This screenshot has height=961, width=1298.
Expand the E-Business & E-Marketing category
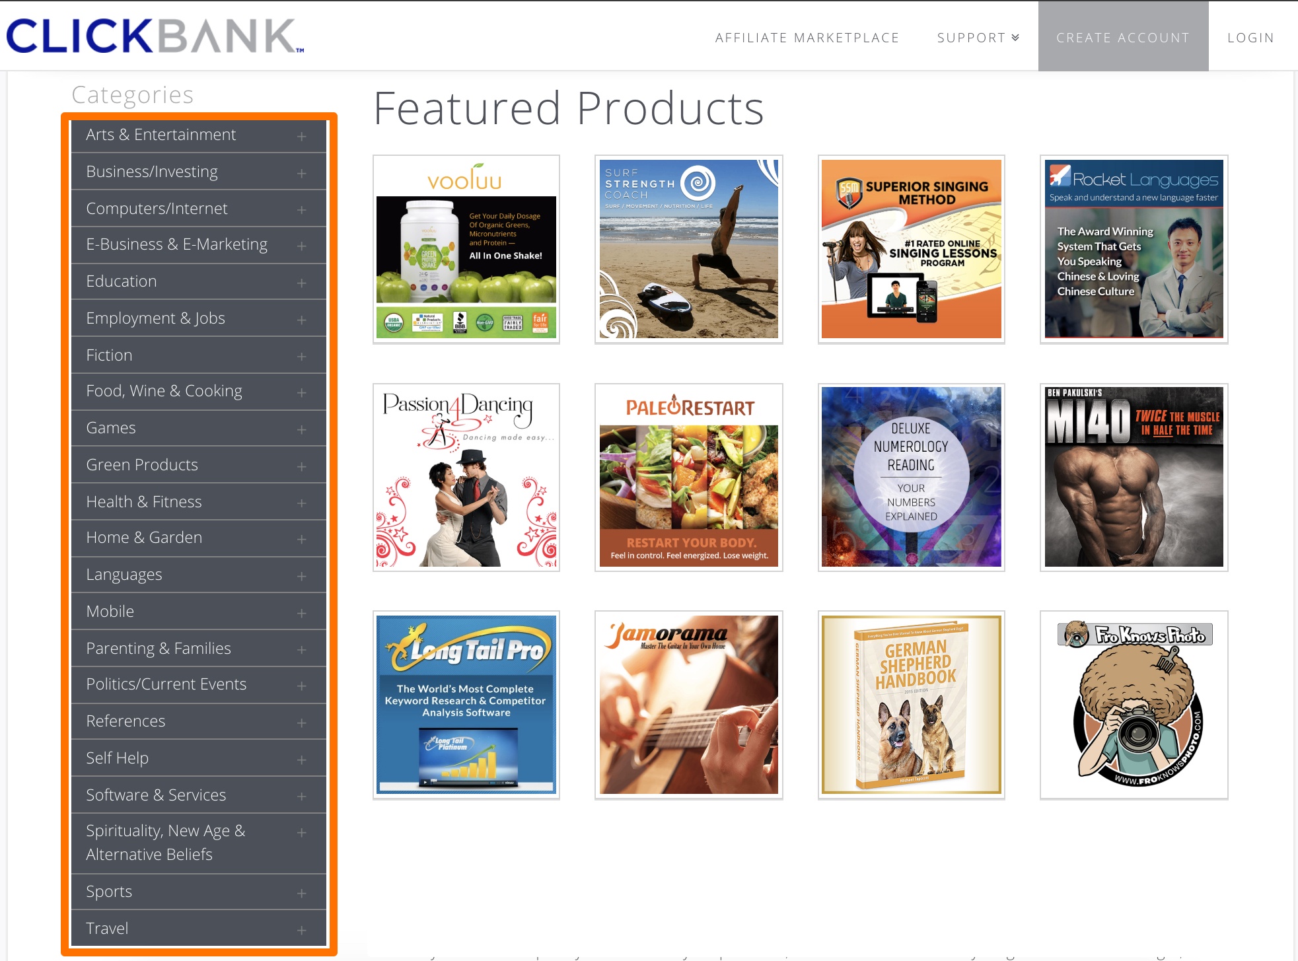(303, 244)
